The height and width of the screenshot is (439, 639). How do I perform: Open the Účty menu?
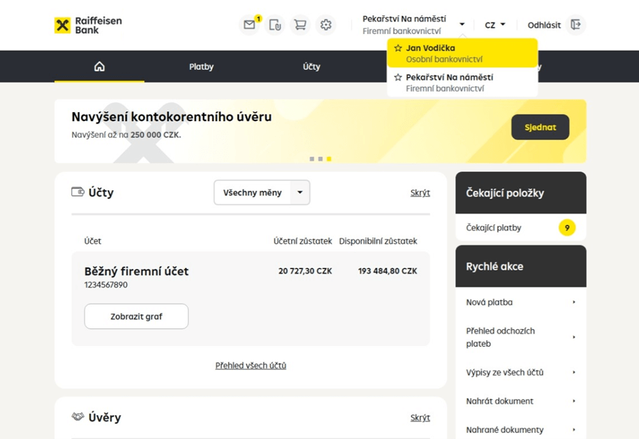[x=311, y=66]
